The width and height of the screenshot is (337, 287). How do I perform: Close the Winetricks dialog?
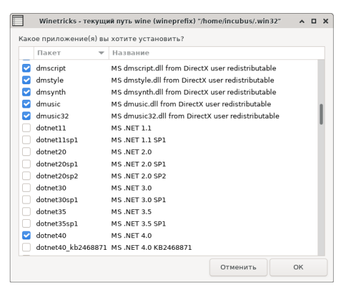tap(325, 21)
